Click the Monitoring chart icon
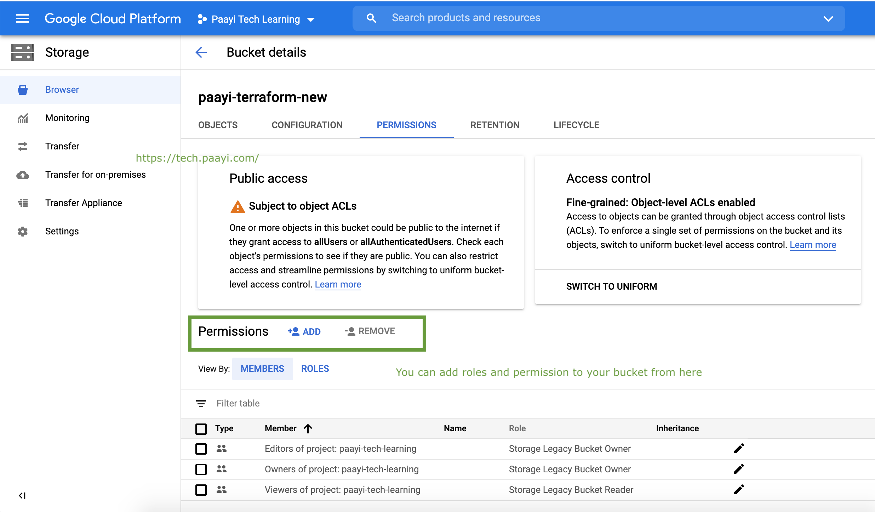 click(23, 118)
